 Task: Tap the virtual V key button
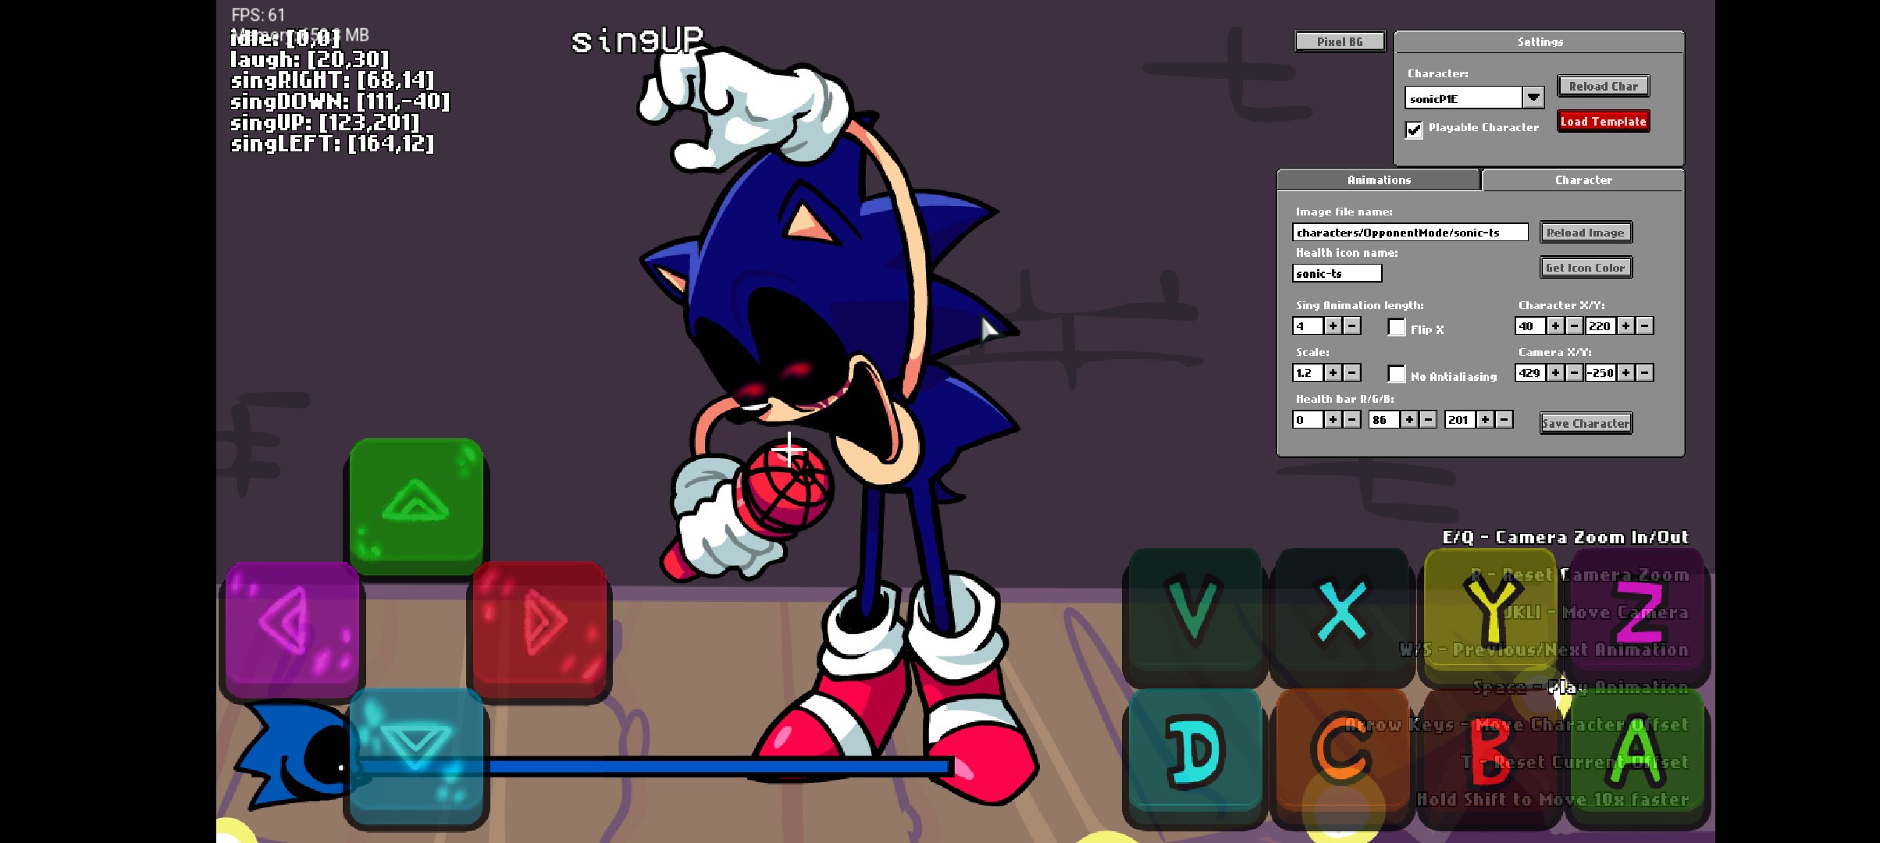tap(1193, 613)
